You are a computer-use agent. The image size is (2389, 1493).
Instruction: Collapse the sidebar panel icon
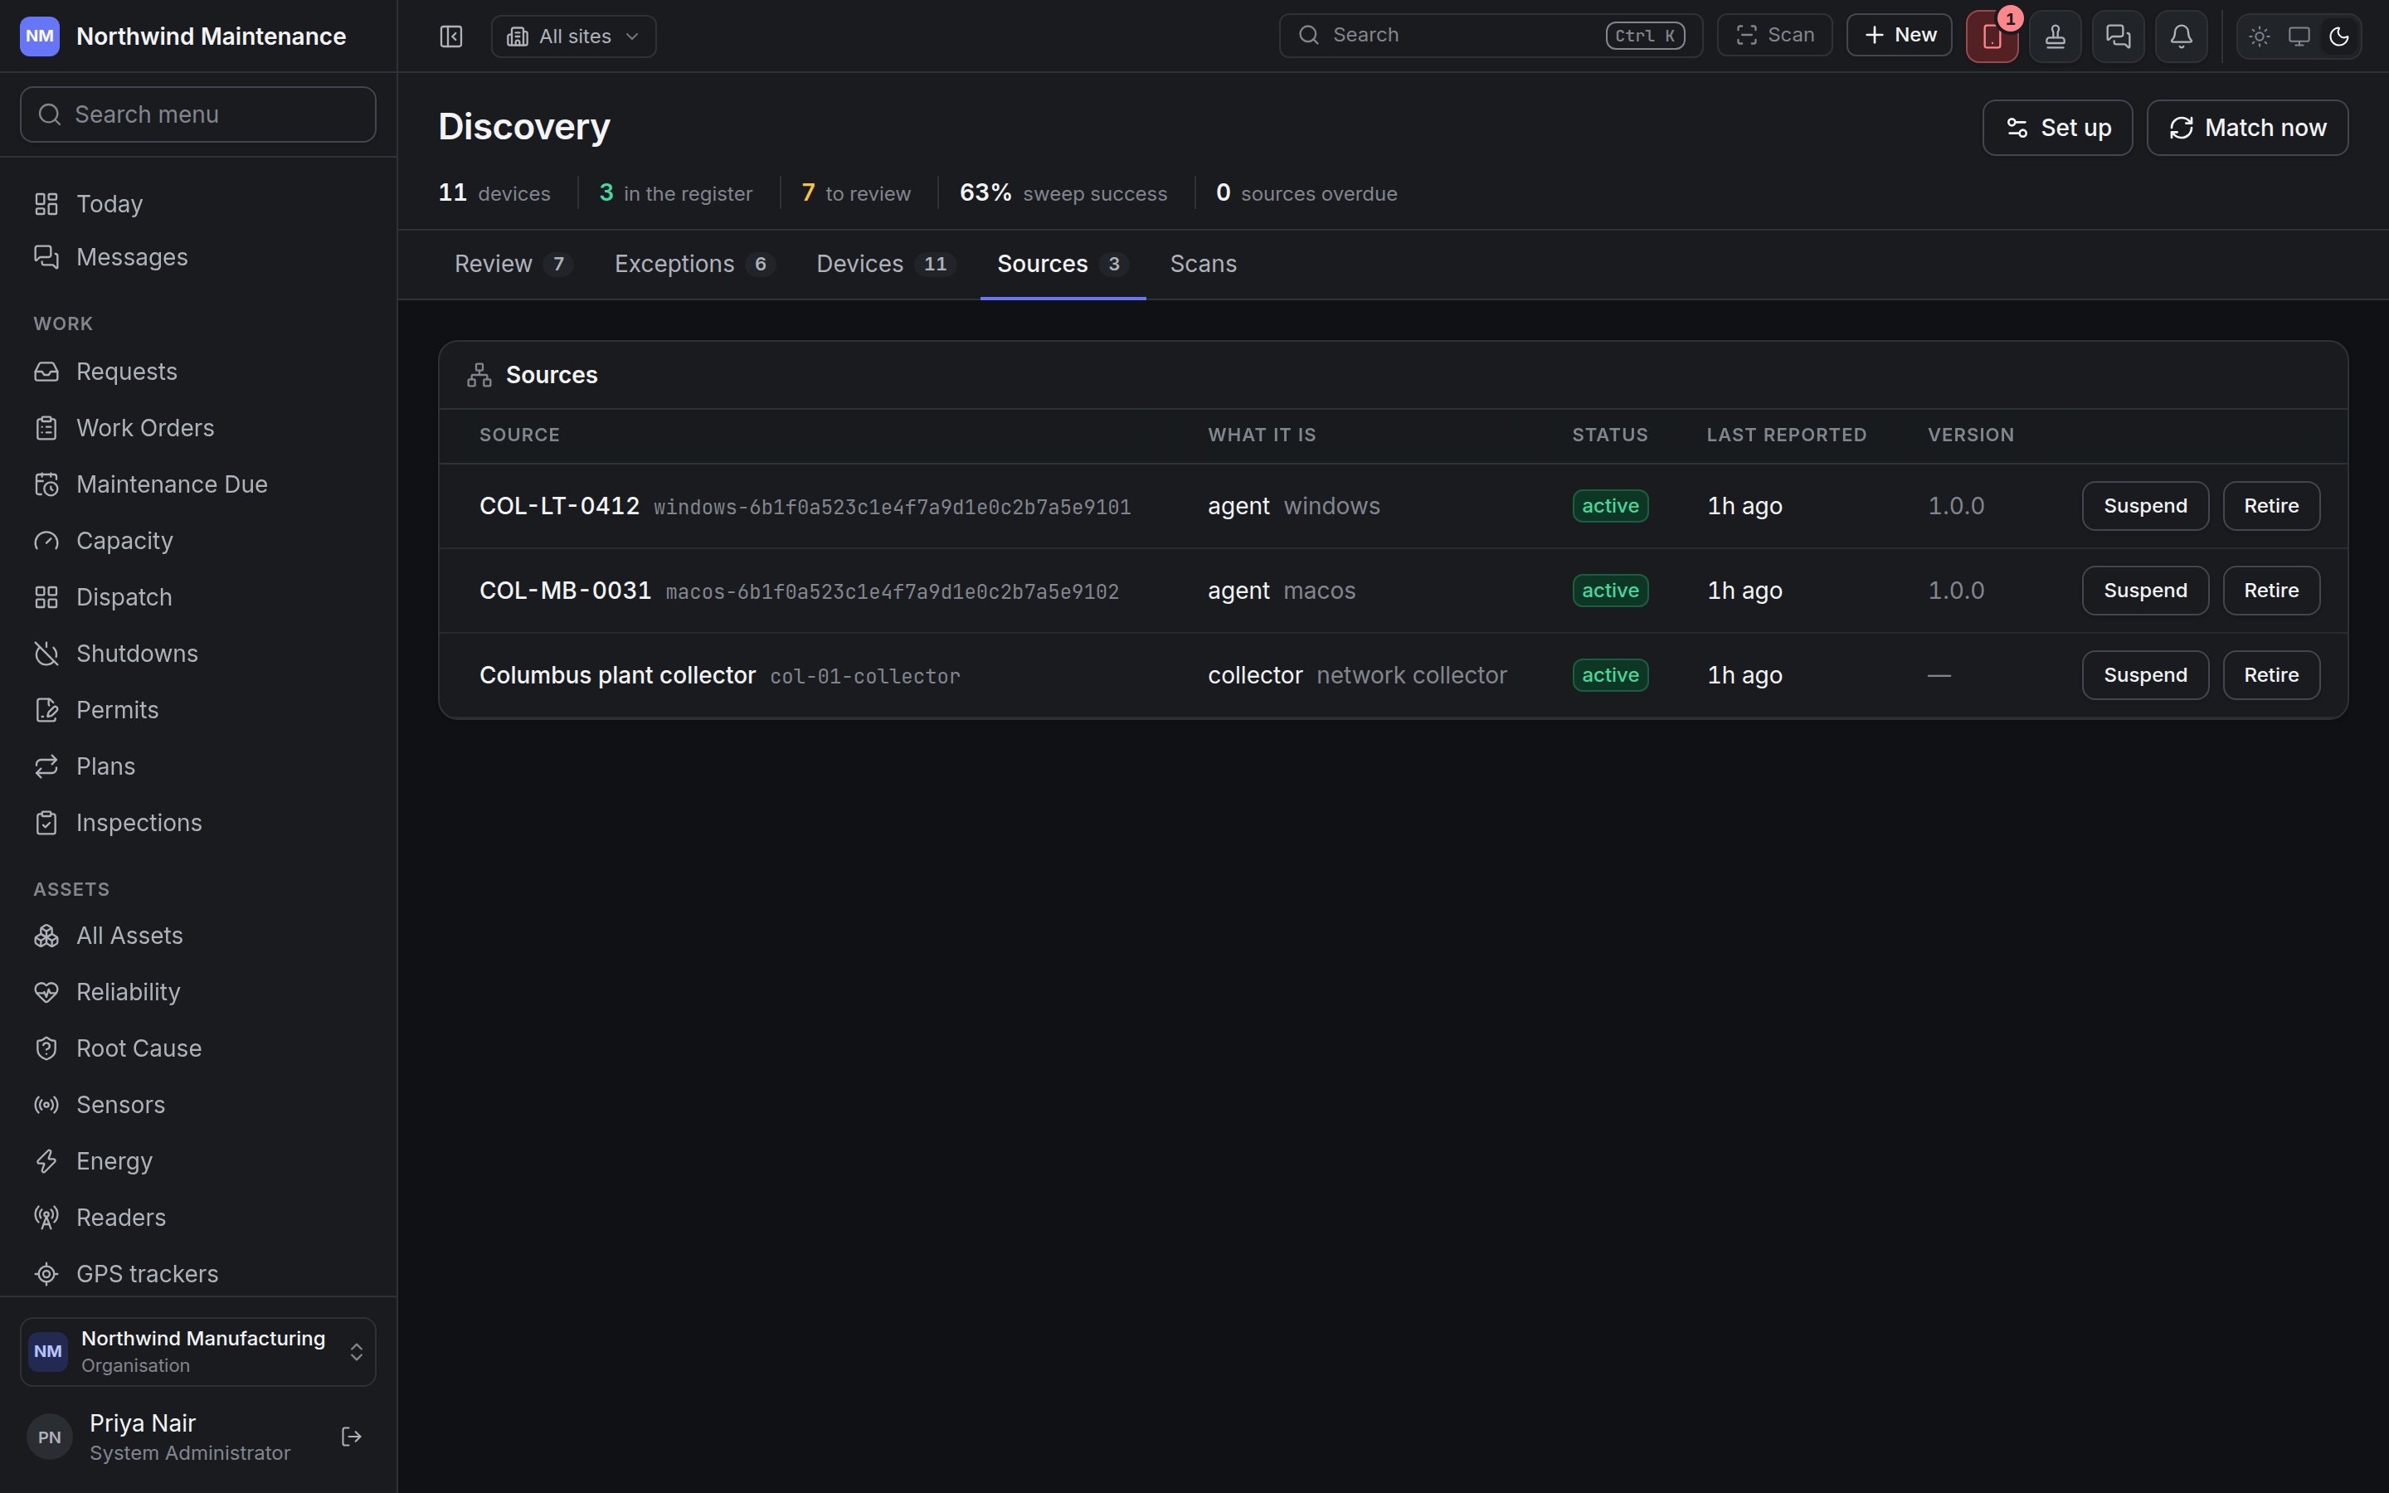click(x=451, y=36)
